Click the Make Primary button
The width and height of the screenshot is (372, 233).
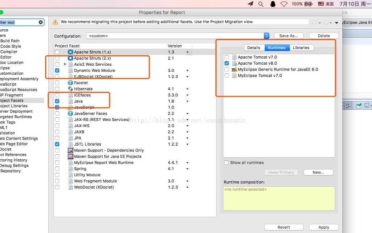(x=281, y=172)
